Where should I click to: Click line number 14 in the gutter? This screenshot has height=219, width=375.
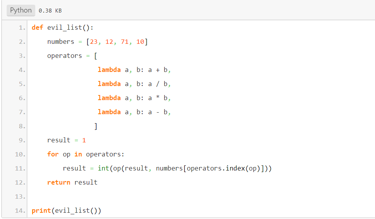(20, 211)
